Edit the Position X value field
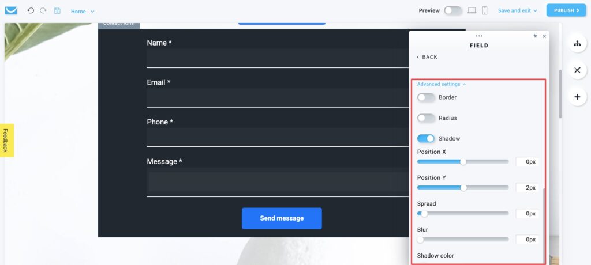This screenshot has width=591, height=265. (528, 162)
